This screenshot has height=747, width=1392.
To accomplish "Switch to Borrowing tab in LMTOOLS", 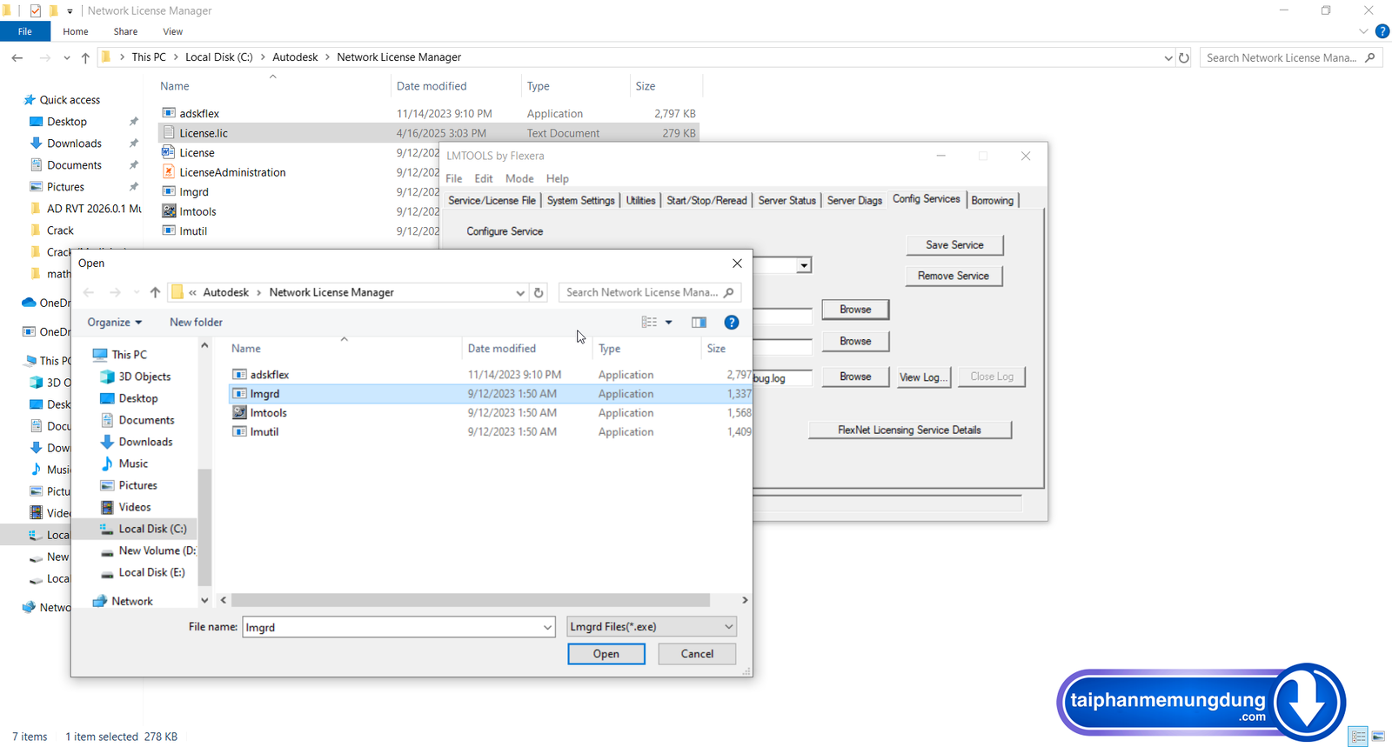I will [x=993, y=201].
